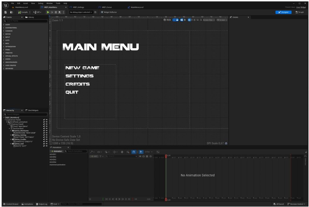This screenshot has height=207, width=309.
Task: Open the Debug menu
Action: tap(40, 3)
